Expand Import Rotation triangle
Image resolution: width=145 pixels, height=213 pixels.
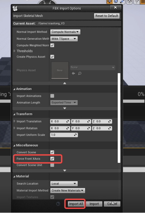[15, 128]
